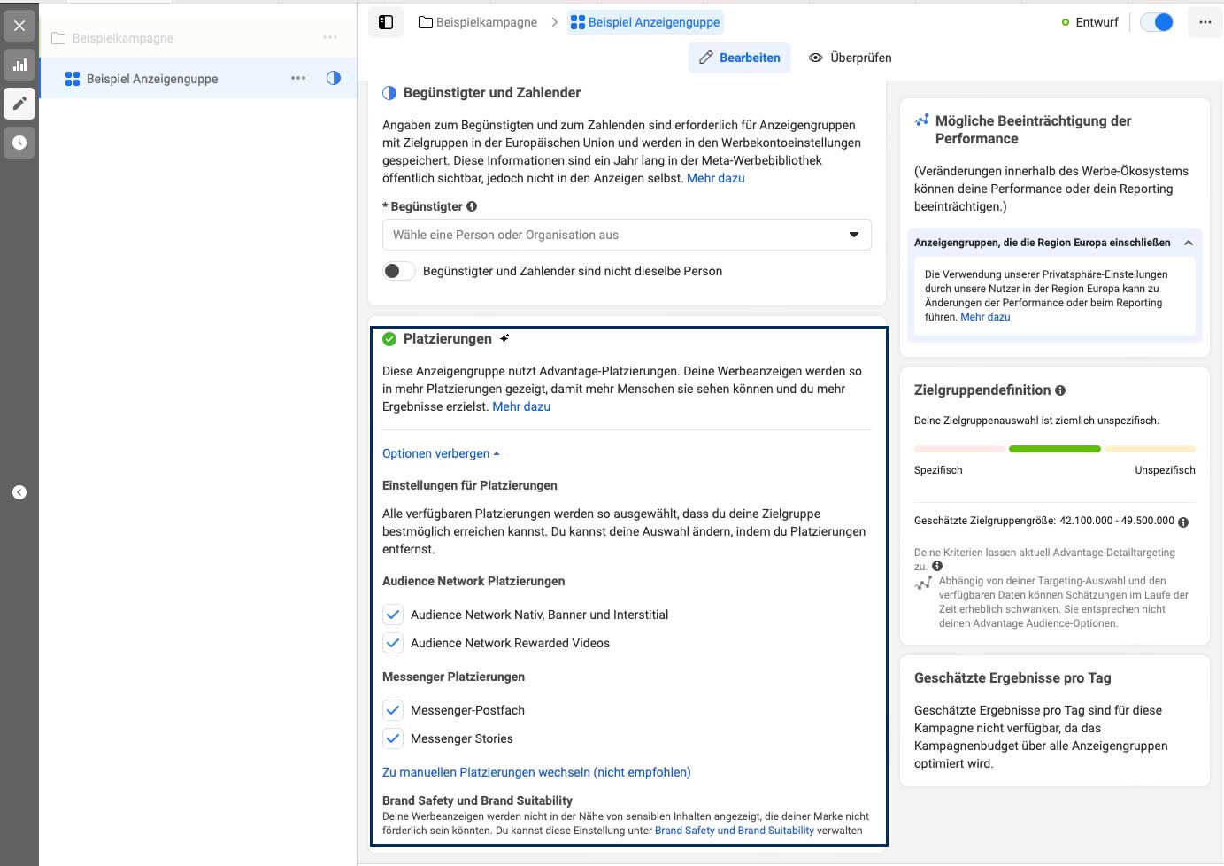
Task: Click the X exit icon at top left
Action: tap(19, 25)
